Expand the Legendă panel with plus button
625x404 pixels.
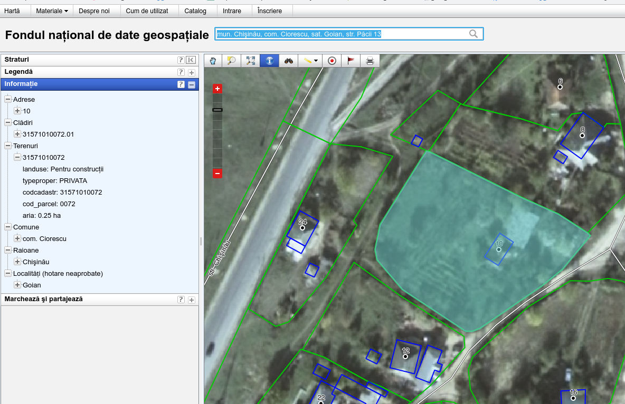[191, 72]
